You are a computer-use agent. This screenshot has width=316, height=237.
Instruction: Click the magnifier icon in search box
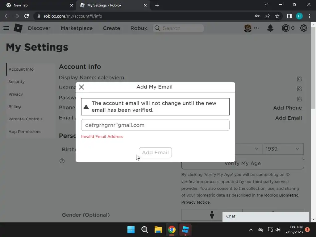157,28
